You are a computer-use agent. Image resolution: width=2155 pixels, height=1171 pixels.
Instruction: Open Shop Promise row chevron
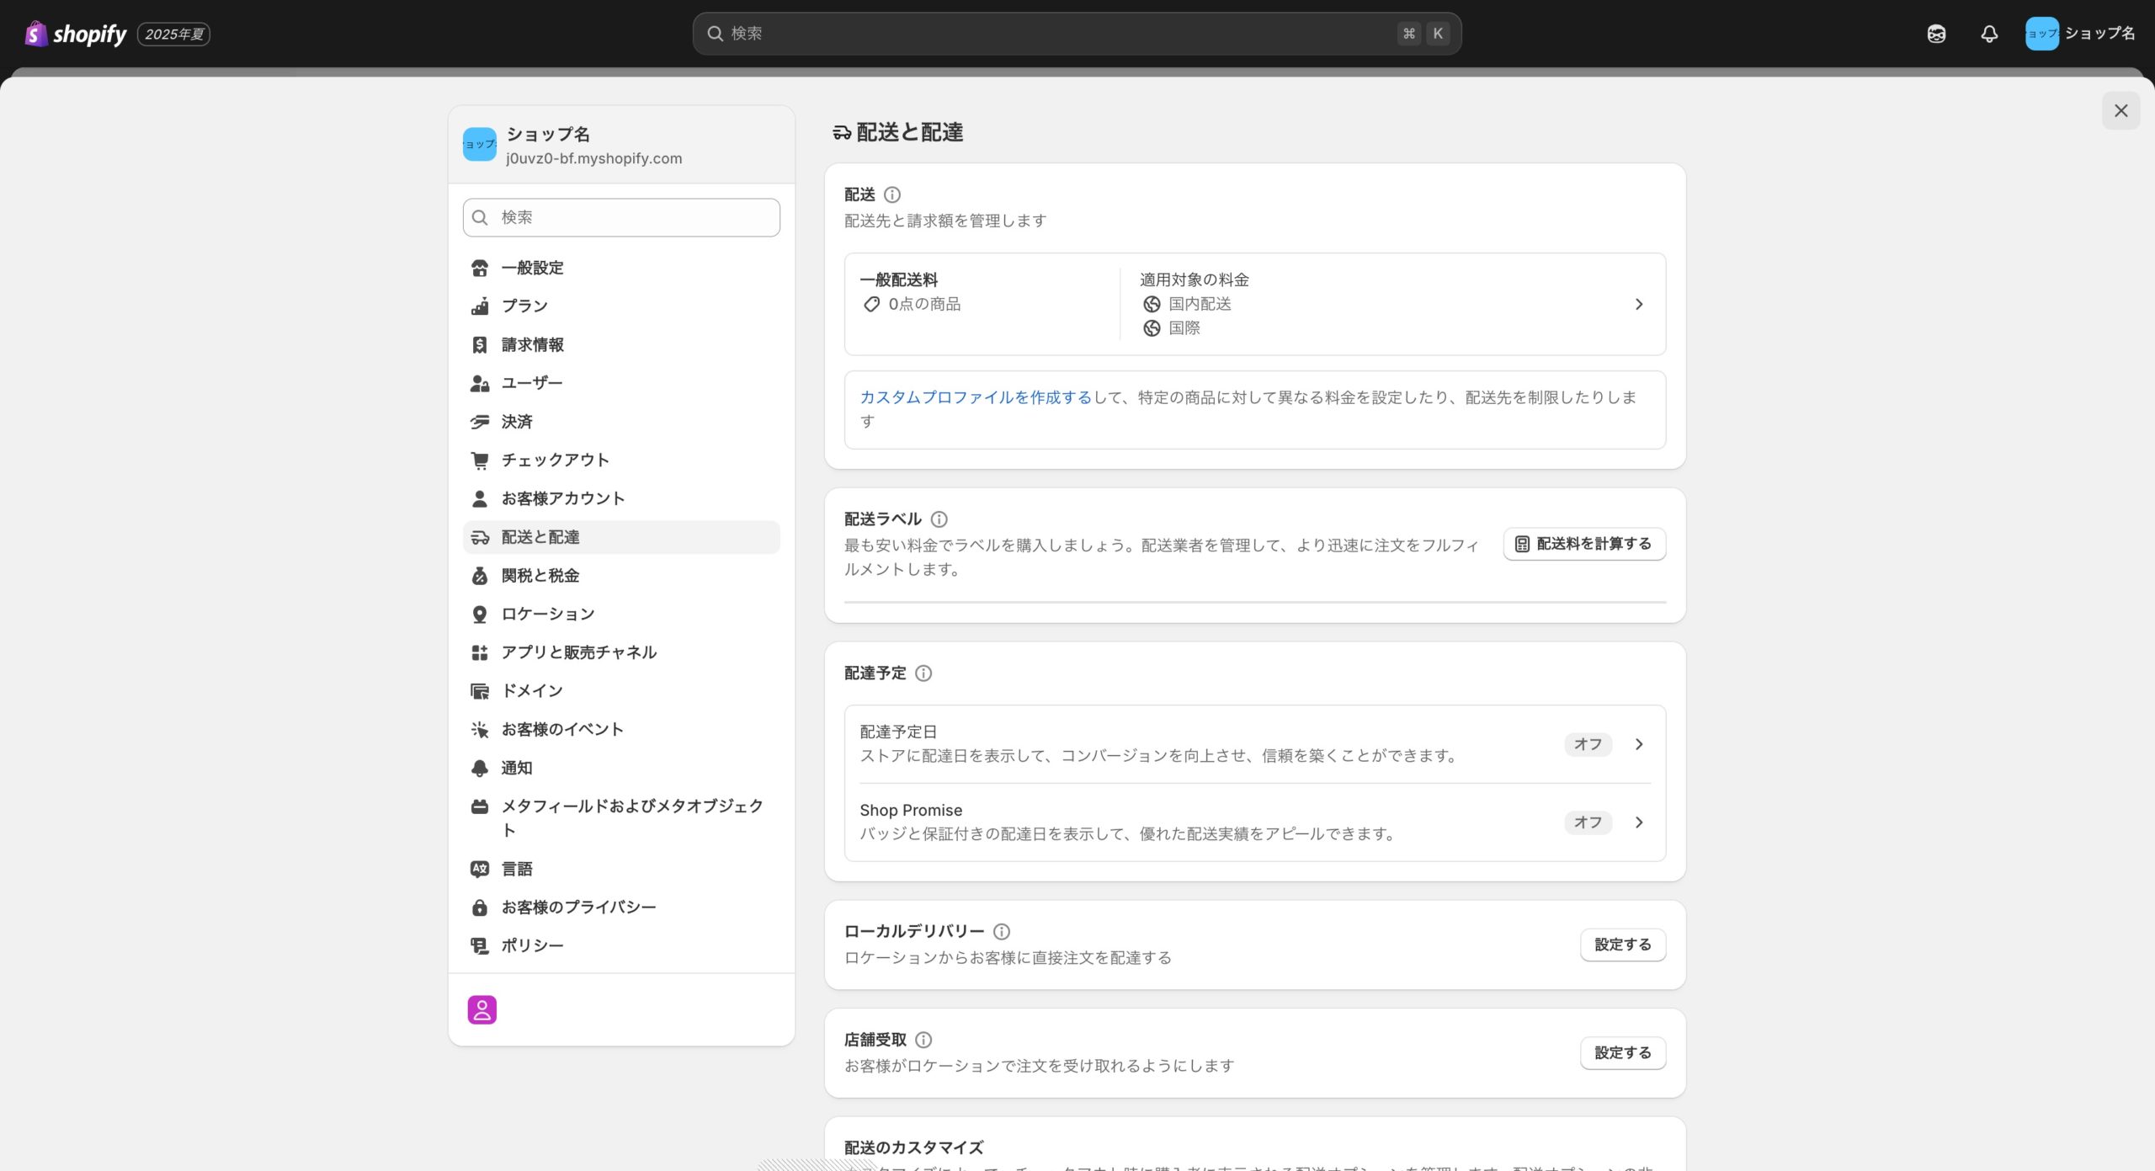pos(1639,822)
